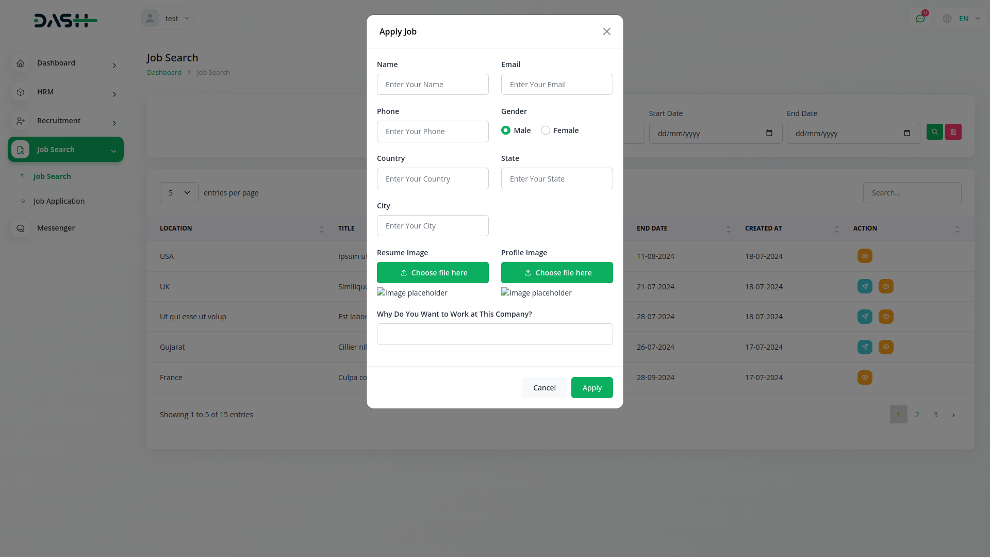Viewport: 990px width, 557px height.
Task: Open the messenger chat notification icon
Action: pos(920,19)
